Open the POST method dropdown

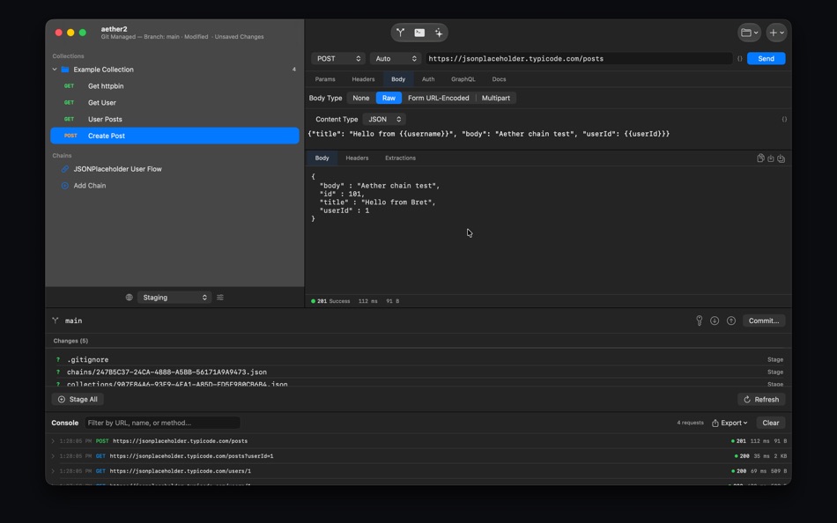tap(338, 59)
